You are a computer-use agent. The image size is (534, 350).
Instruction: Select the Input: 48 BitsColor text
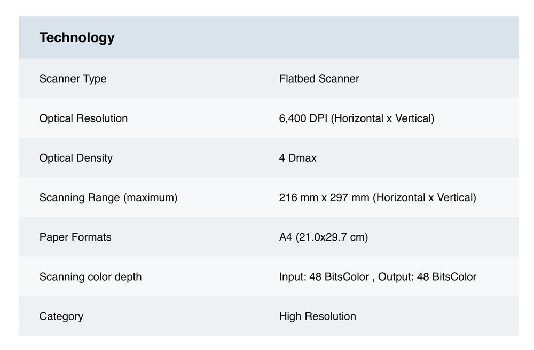click(x=324, y=276)
